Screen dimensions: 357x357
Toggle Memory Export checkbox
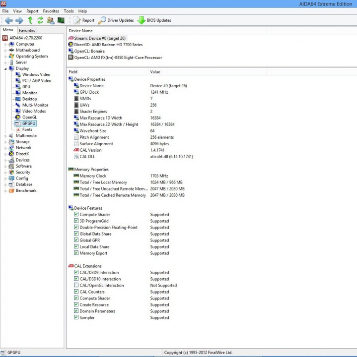tap(76, 253)
